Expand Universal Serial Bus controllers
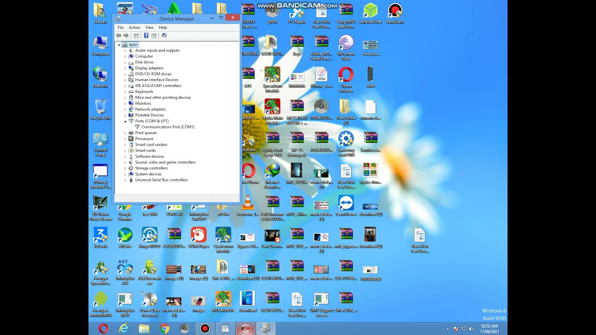Image resolution: width=596 pixels, height=335 pixels. click(x=125, y=180)
